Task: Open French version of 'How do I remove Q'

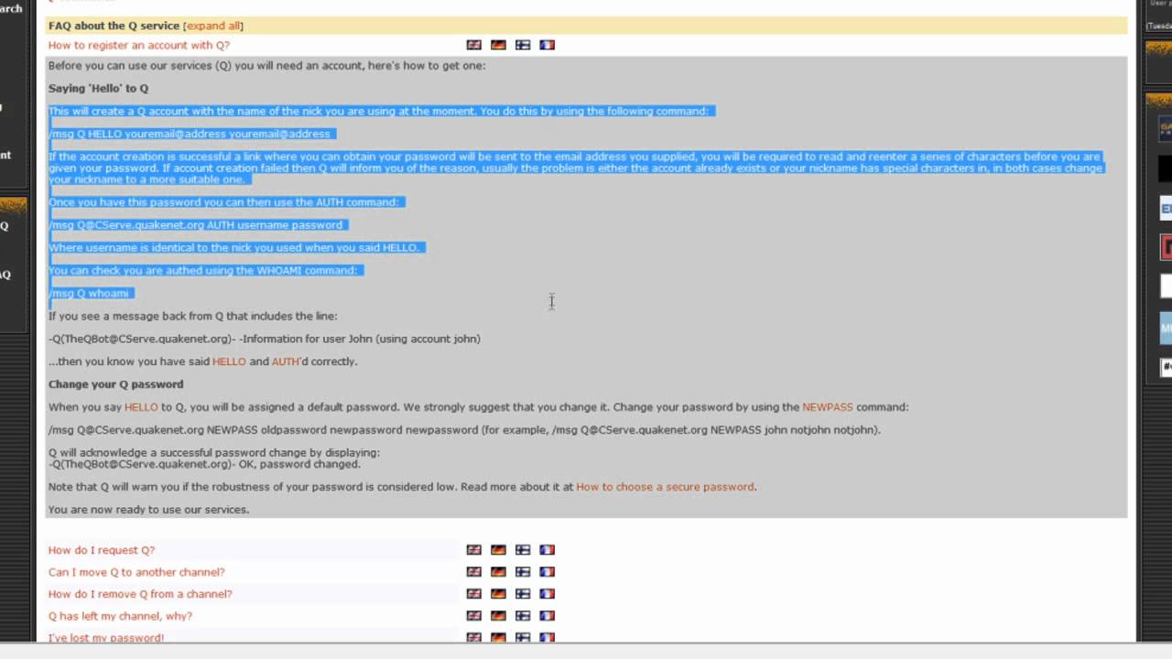Action: [547, 594]
